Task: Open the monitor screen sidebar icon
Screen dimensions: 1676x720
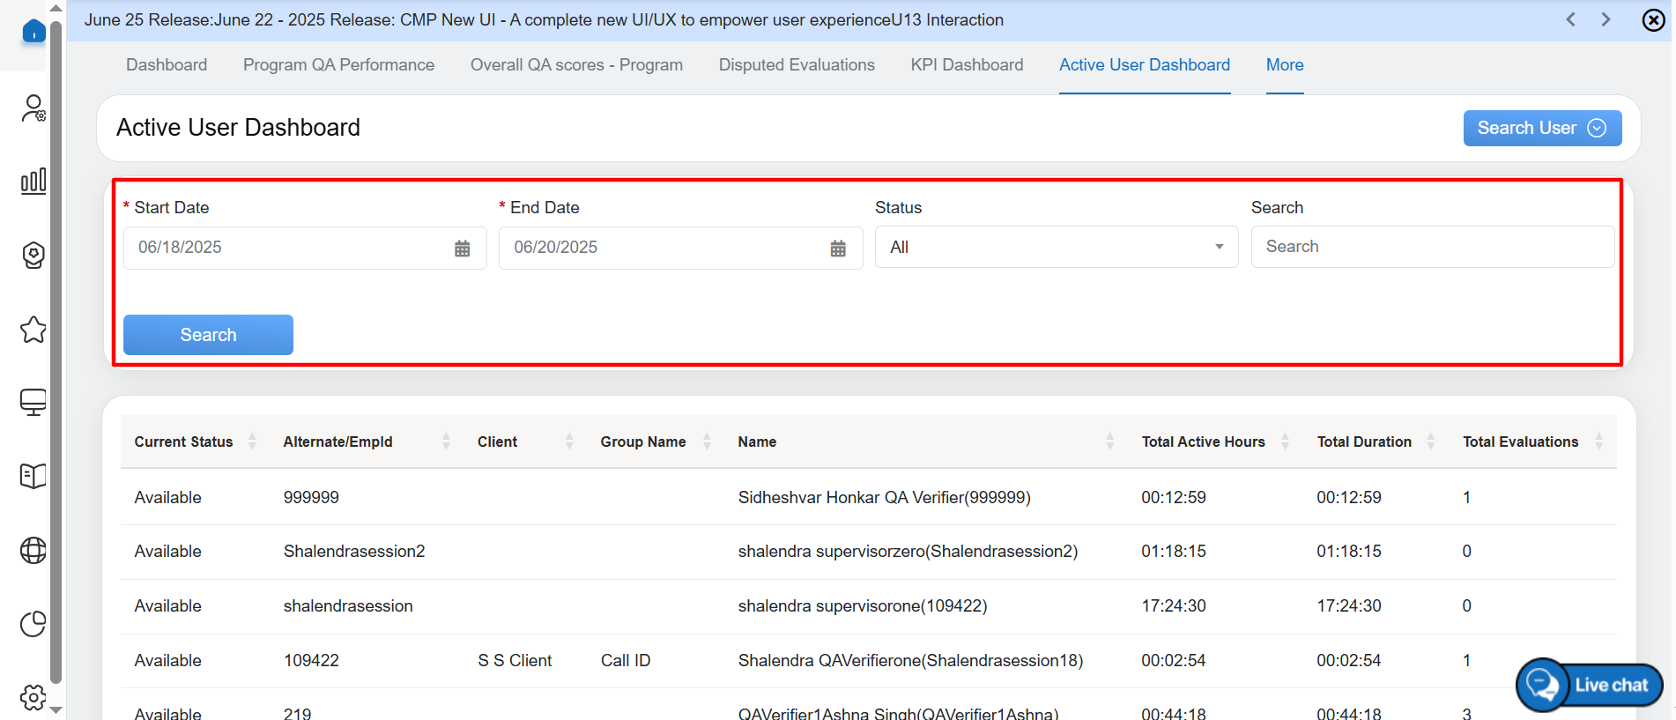Action: (33, 403)
